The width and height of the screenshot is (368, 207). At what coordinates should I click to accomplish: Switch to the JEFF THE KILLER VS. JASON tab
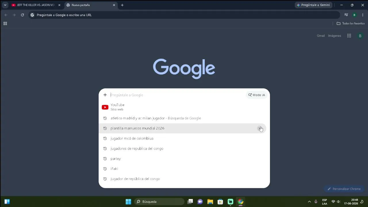[x=36, y=5]
